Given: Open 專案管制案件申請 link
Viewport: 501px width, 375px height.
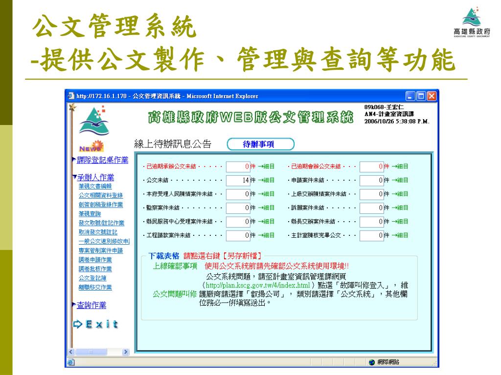Looking at the screenshot, I should 101,250.
